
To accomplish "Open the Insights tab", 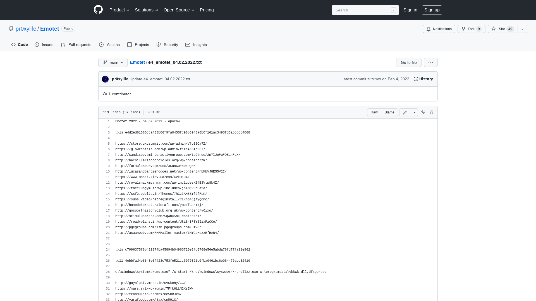I will click(x=196, y=45).
